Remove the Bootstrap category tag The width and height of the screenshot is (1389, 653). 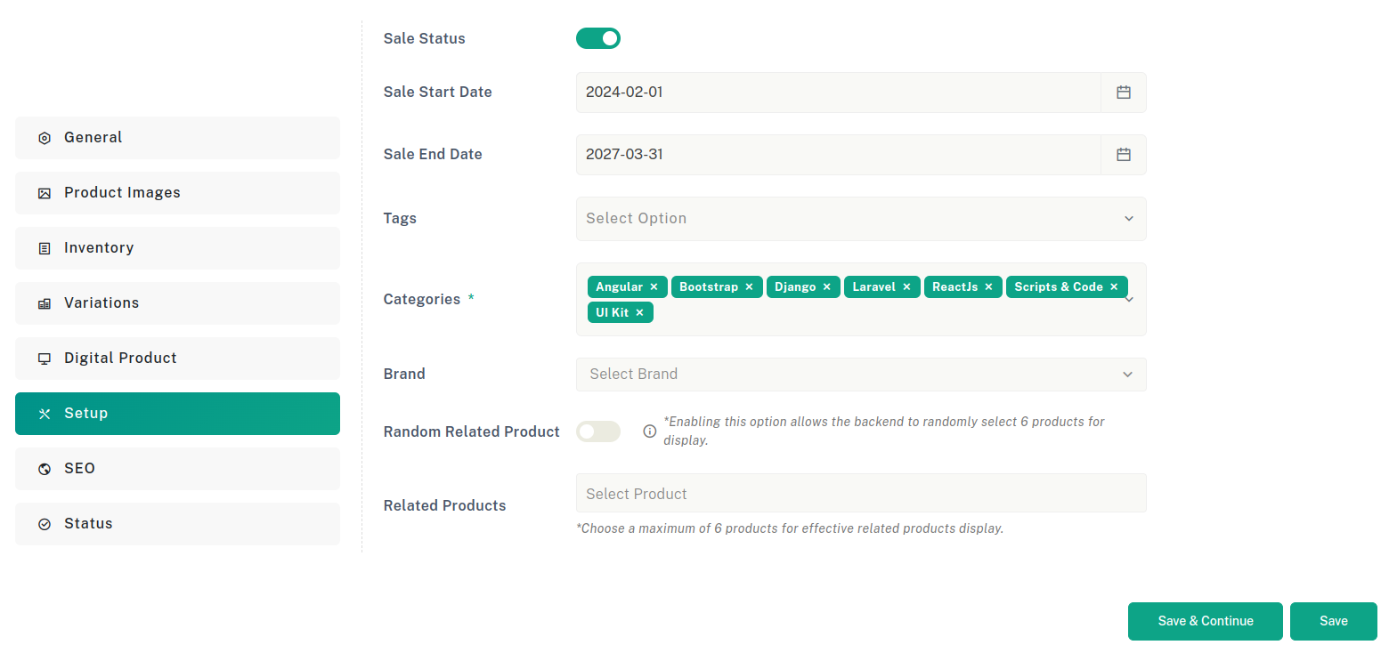click(749, 287)
